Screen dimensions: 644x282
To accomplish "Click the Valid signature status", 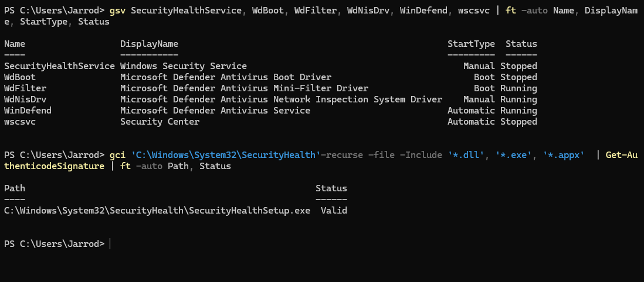I will (334, 210).
